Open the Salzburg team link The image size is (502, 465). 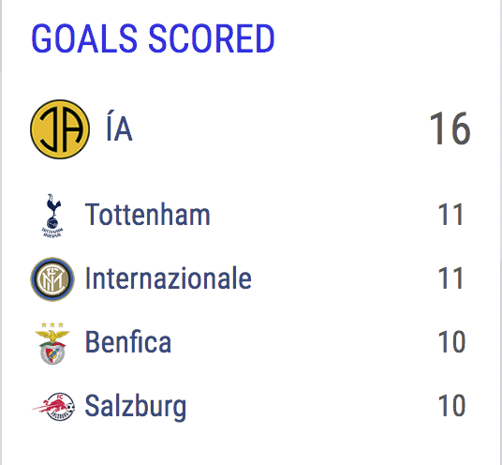(x=136, y=407)
